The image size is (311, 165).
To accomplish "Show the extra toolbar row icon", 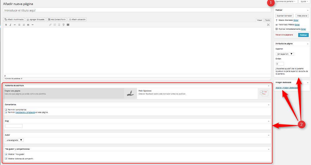I will 68,25.
